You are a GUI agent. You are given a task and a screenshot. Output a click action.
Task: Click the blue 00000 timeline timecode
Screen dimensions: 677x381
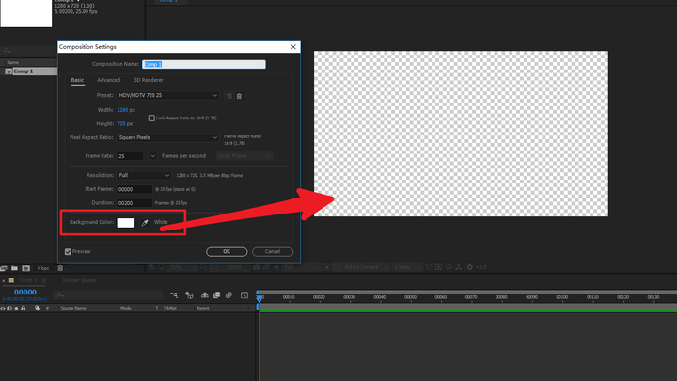[x=25, y=292]
